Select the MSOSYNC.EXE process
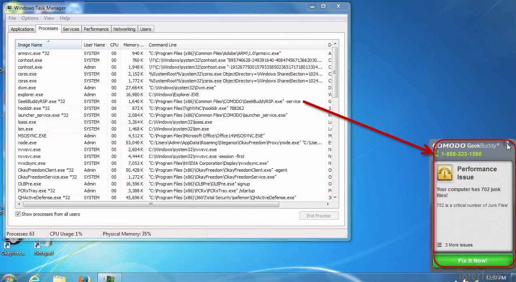 click(174, 136)
